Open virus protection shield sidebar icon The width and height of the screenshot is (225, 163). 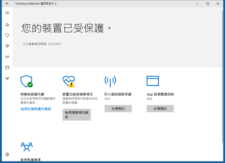7,35
